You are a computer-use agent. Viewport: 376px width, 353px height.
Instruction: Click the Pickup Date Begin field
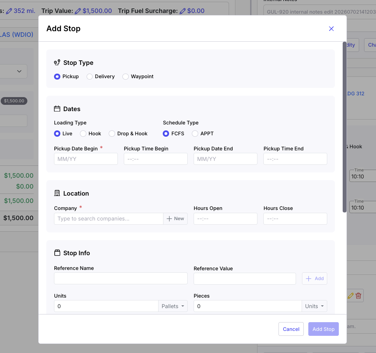[86, 159]
